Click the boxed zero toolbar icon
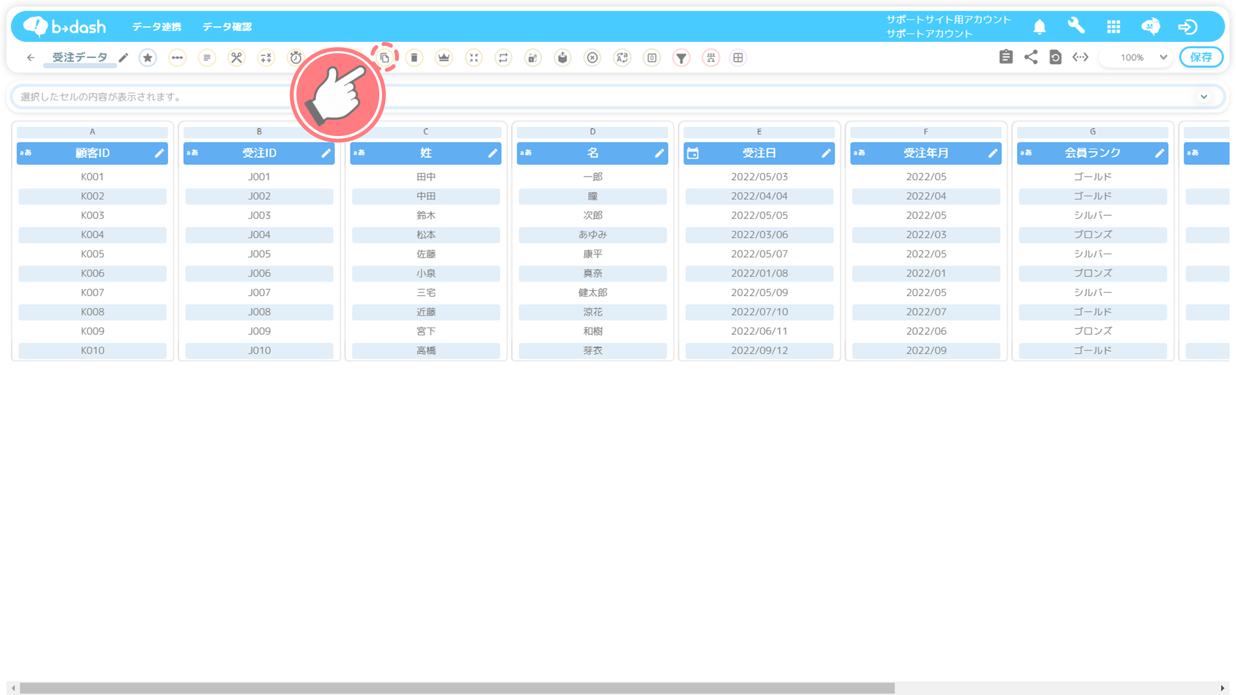This screenshot has width=1236, height=695. pos(652,58)
